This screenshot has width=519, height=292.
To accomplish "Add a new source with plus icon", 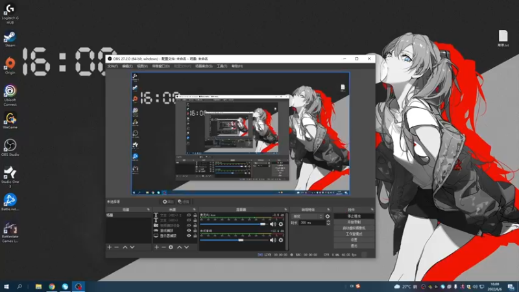I will [156, 247].
